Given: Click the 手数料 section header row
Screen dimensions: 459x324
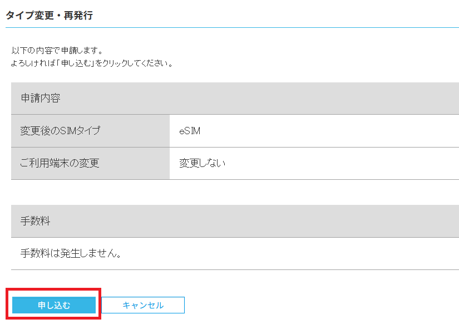Looking at the screenshot, I should tap(235, 221).
